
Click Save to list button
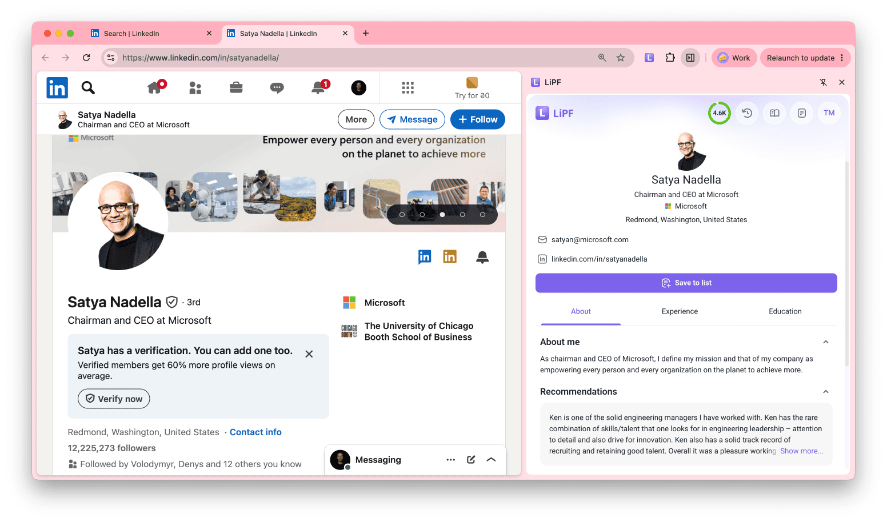[x=686, y=283]
